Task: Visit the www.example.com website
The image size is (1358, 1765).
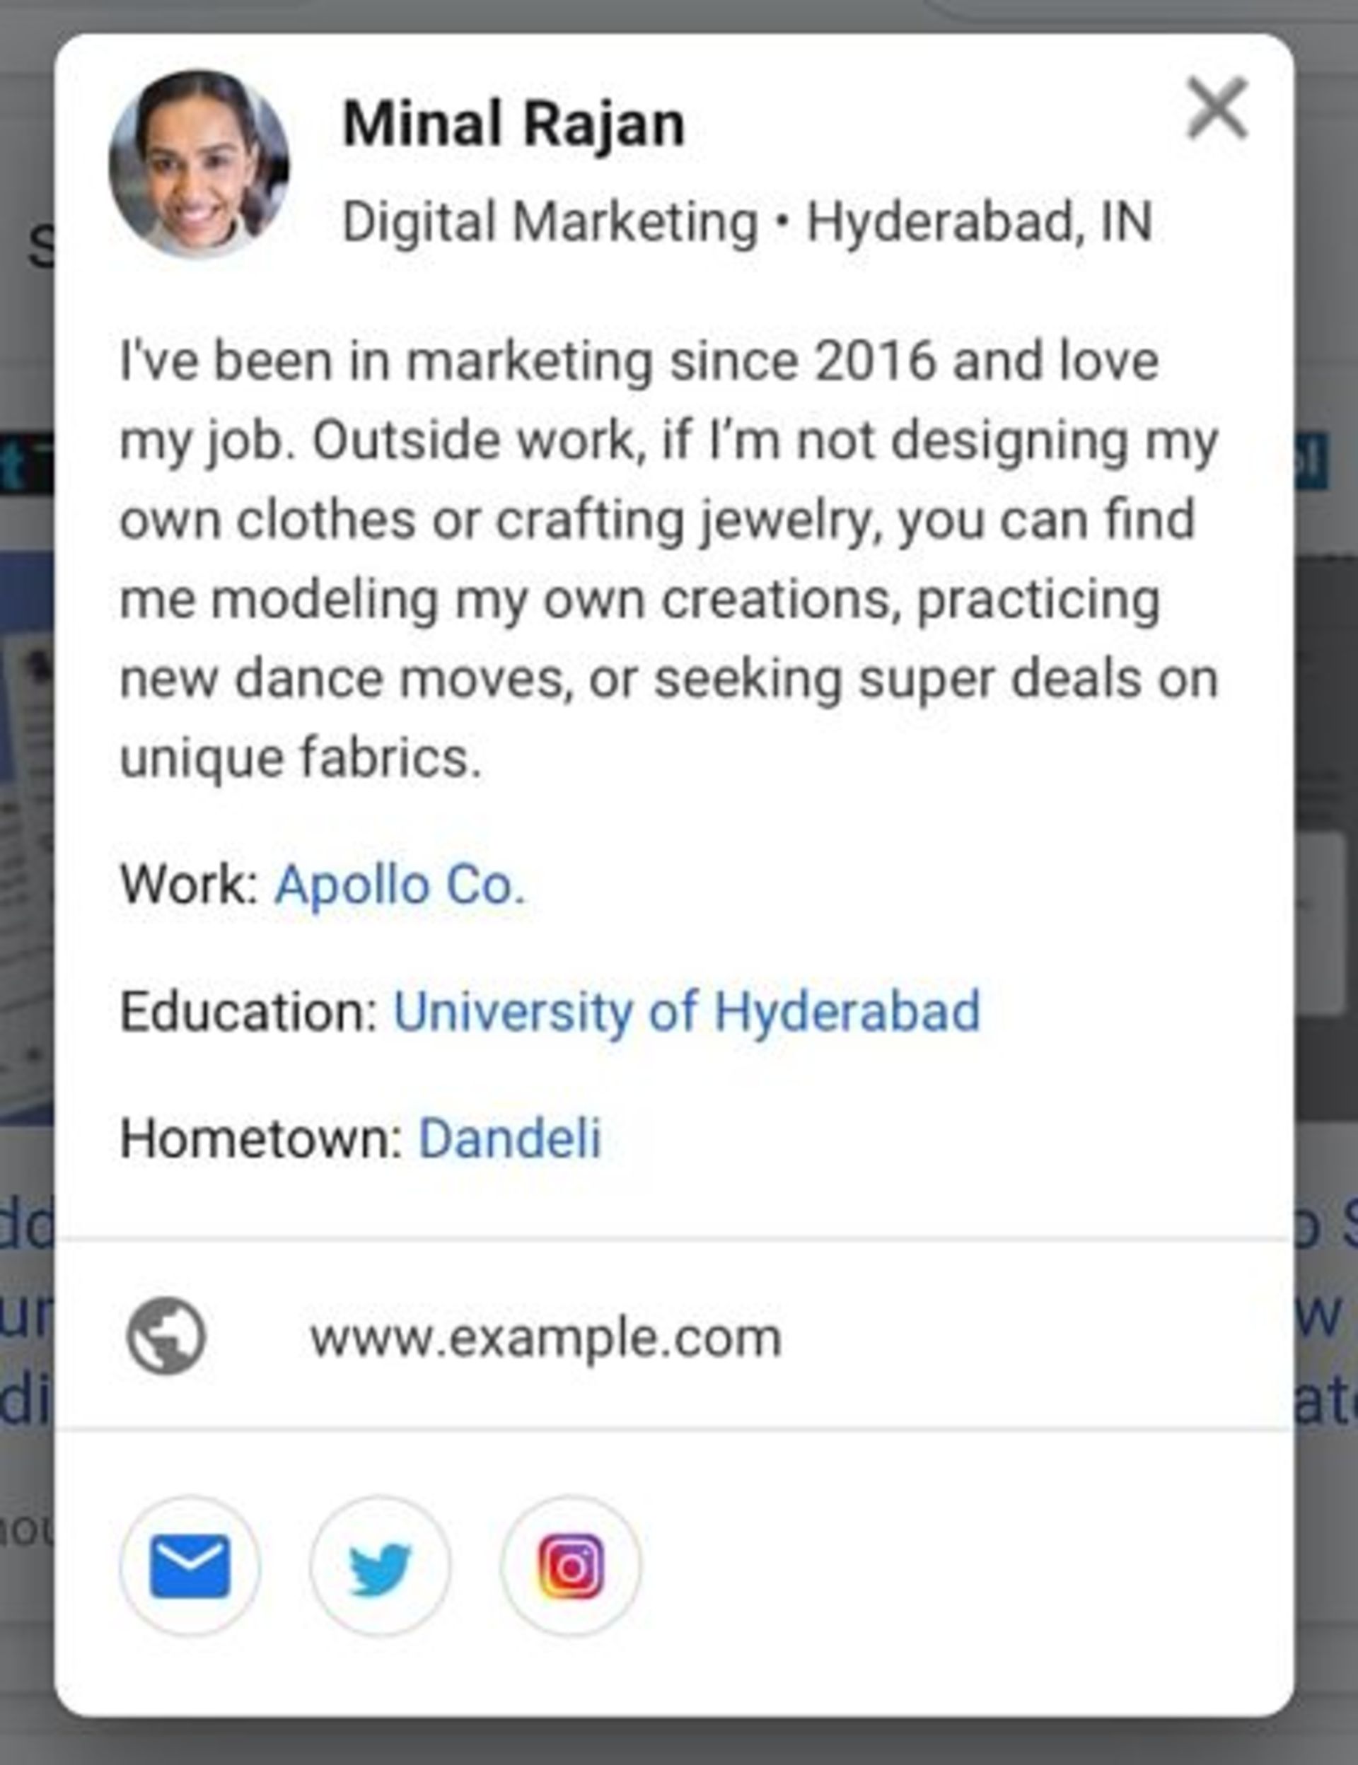Action: pos(545,1339)
